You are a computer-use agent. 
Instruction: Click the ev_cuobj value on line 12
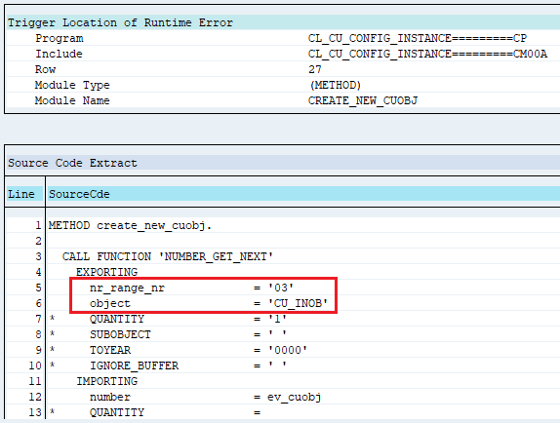[295, 397]
